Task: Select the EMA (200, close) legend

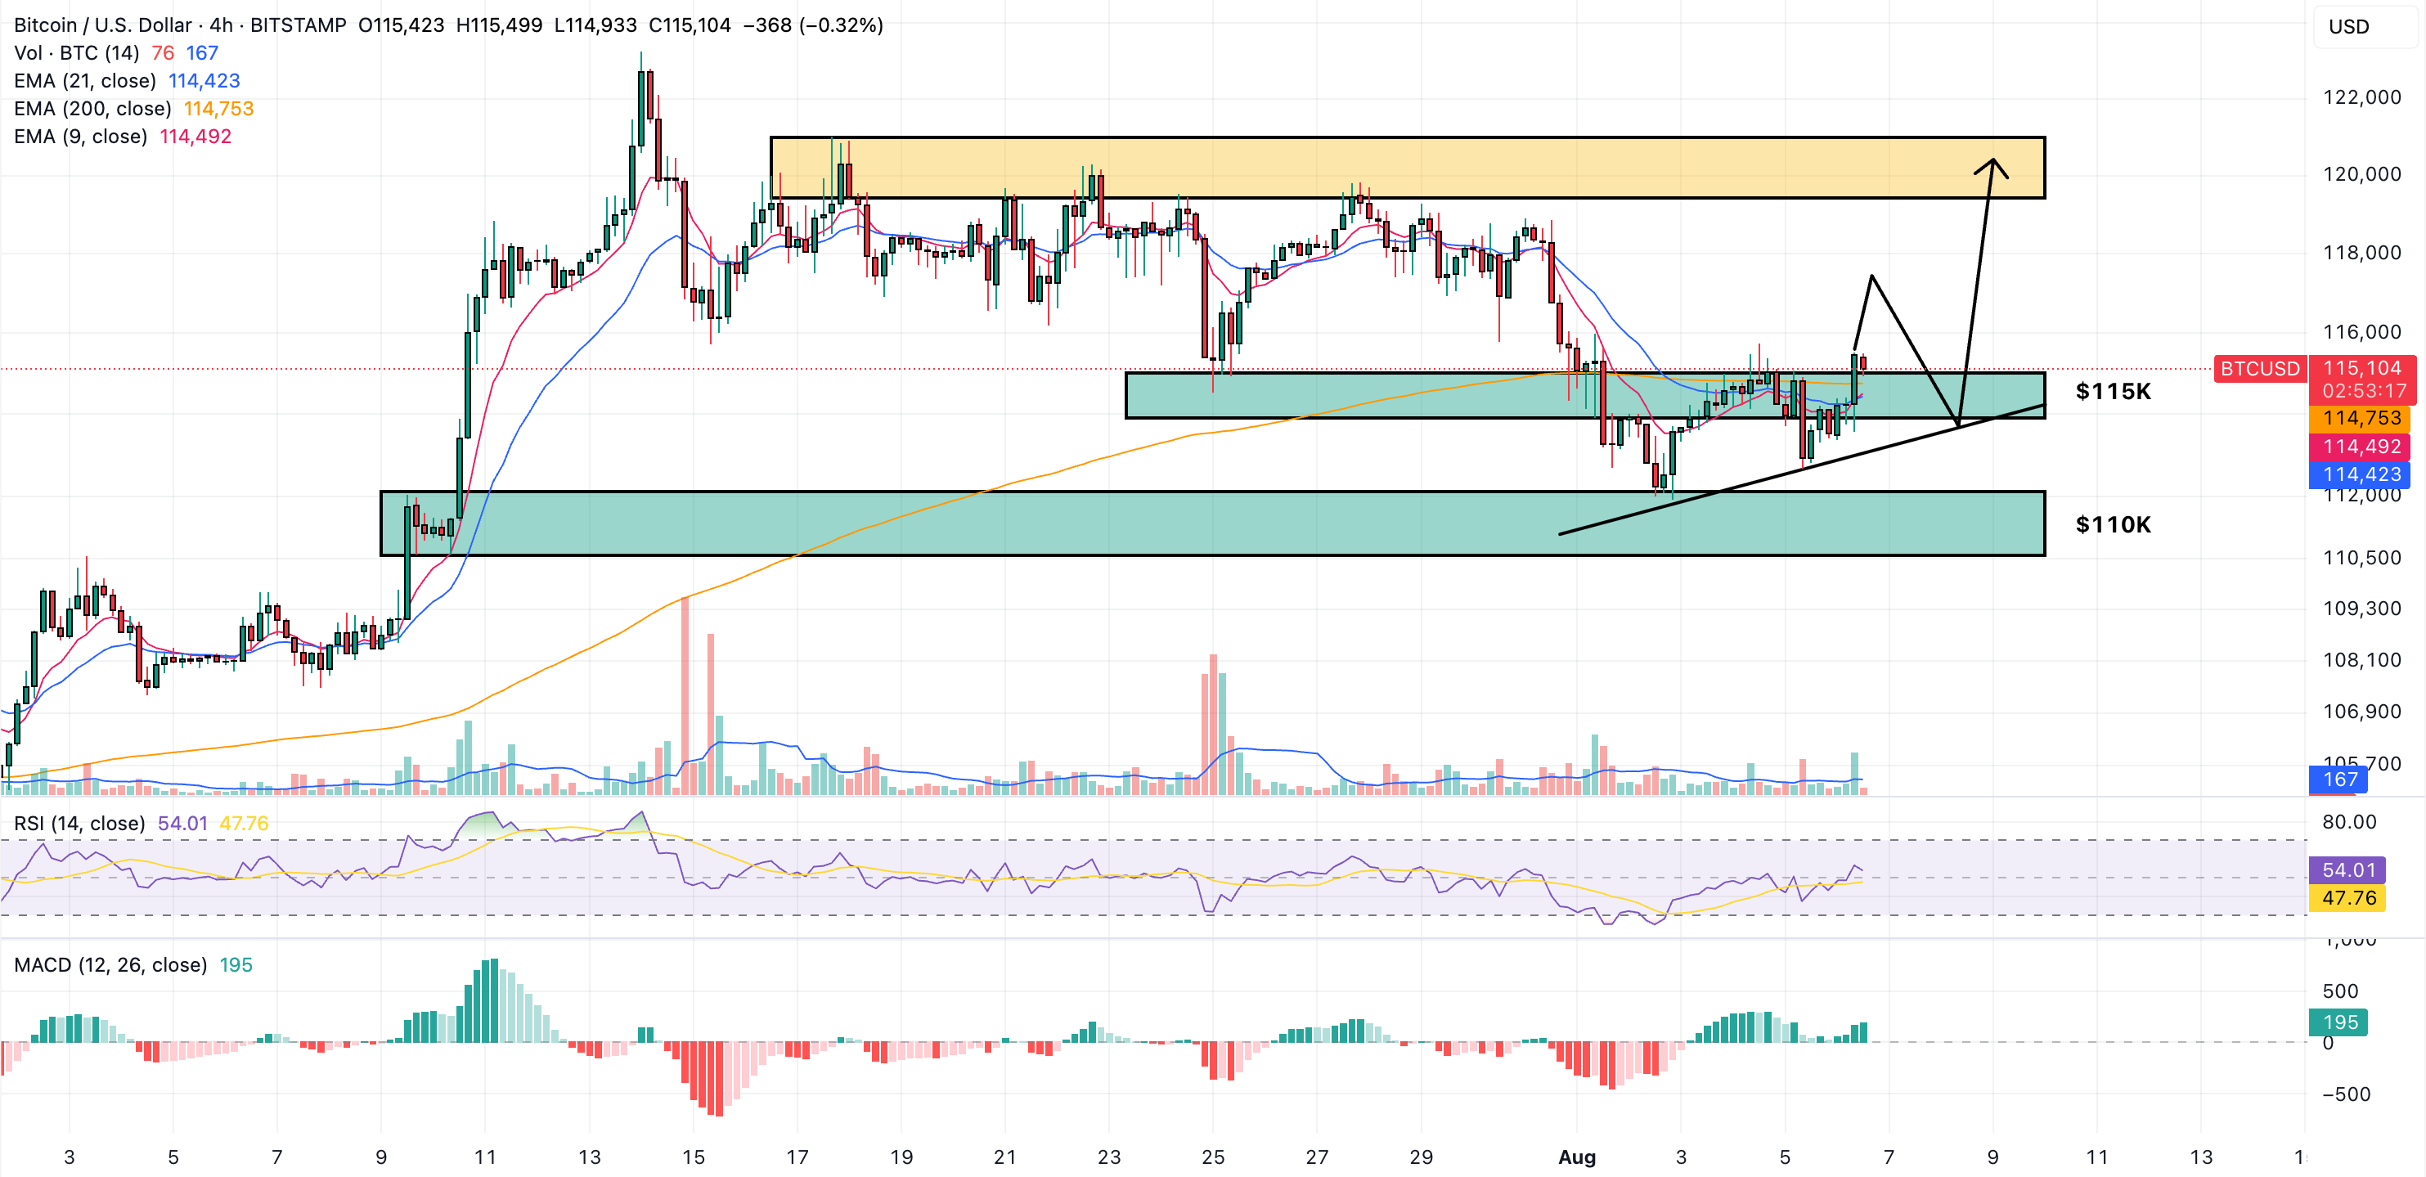Action: 92,110
